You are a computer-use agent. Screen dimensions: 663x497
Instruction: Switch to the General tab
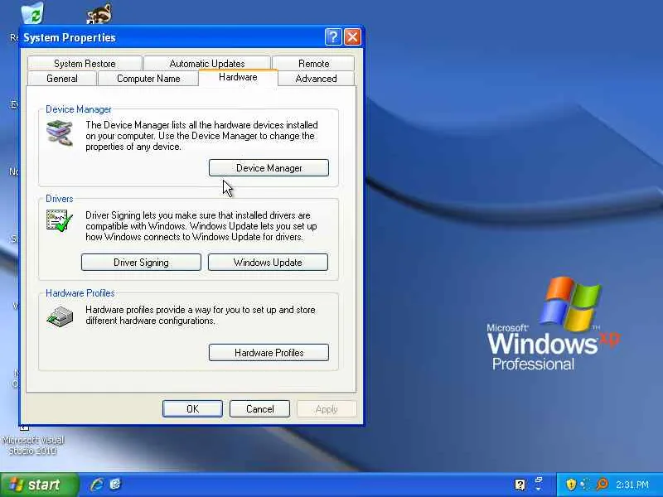61,78
